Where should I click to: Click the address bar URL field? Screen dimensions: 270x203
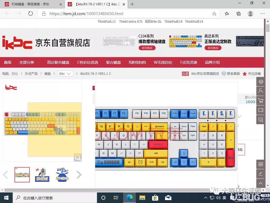(x=128, y=14)
